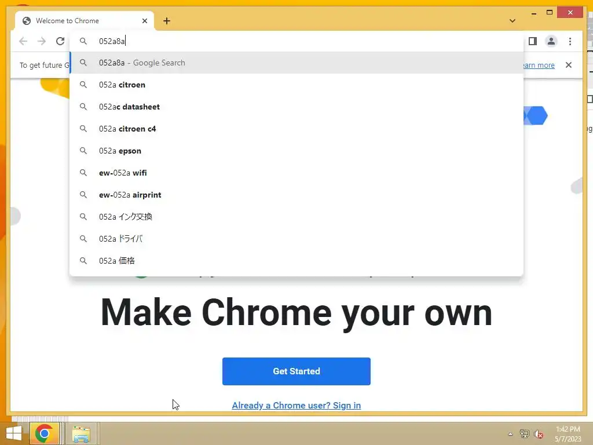593x445 pixels.
Task: Close the Welcome to Chrome tab
Action: tap(144, 21)
